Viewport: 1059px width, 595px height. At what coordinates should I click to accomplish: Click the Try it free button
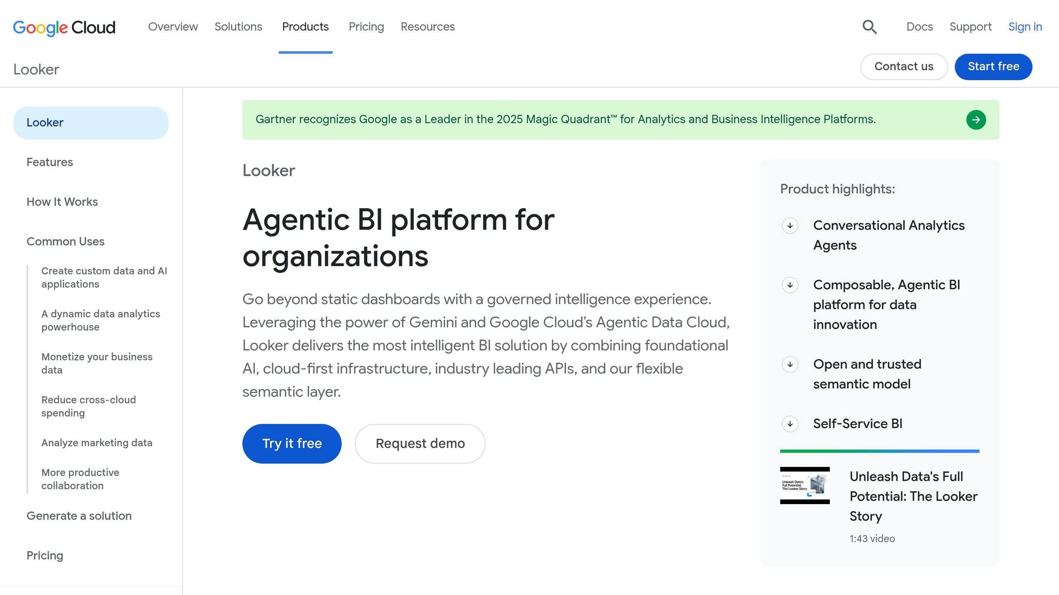point(292,444)
